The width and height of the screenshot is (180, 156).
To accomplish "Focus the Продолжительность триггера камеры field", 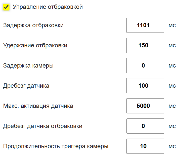I will [x=145, y=146].
